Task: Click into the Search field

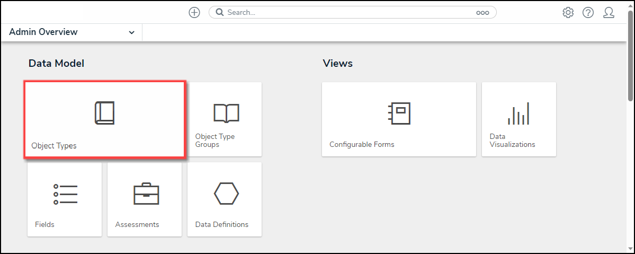Action: (344, 13)
